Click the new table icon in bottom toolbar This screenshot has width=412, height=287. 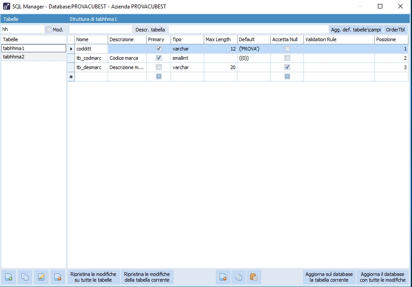[x=9, y=277]
